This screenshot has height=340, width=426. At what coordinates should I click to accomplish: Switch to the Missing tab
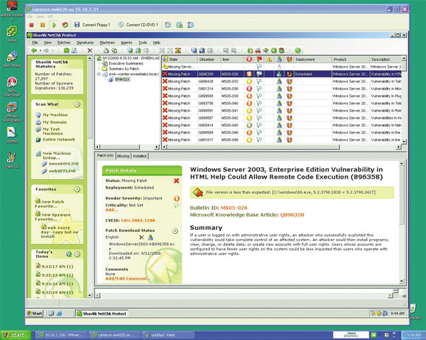coord(123,156)
